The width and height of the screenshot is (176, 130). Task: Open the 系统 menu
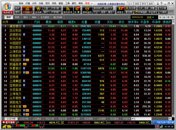[x=21, y=3]
